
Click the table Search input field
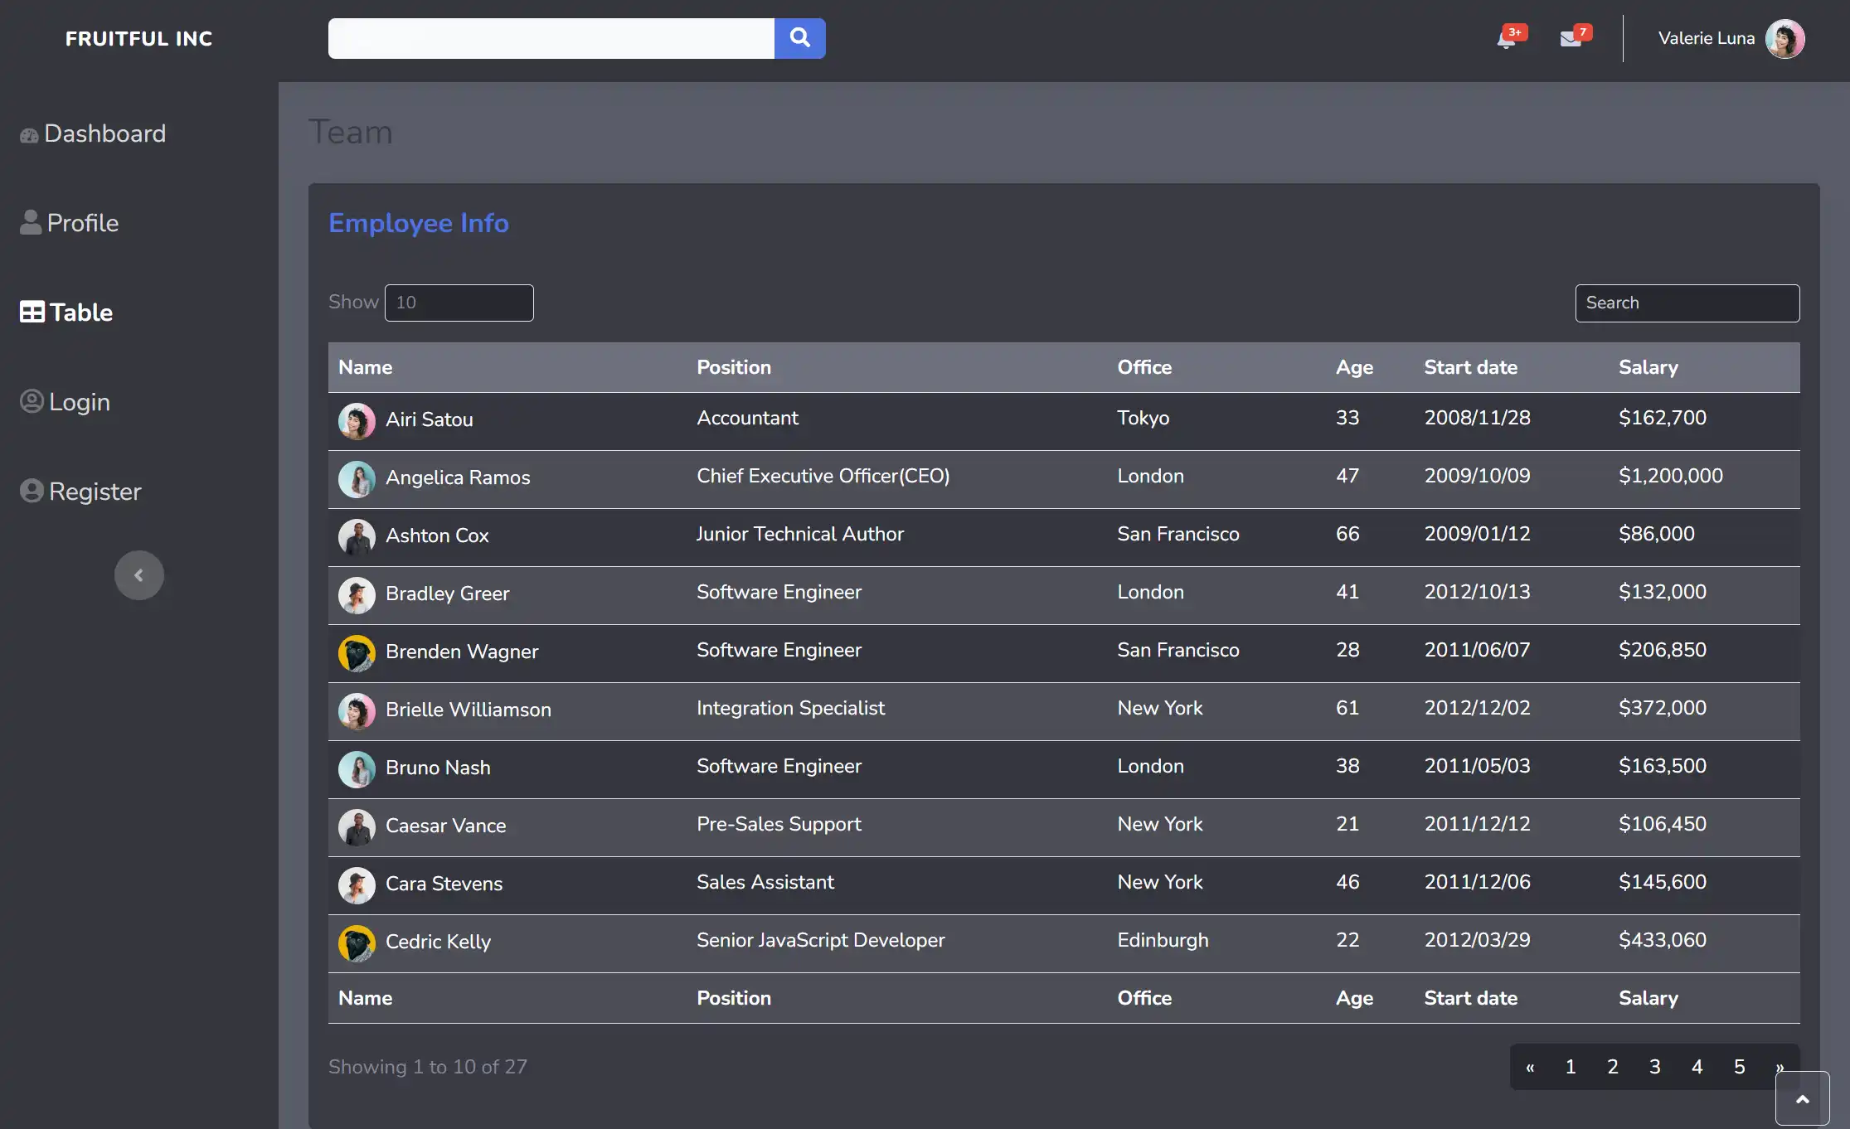click(1687, 303)
